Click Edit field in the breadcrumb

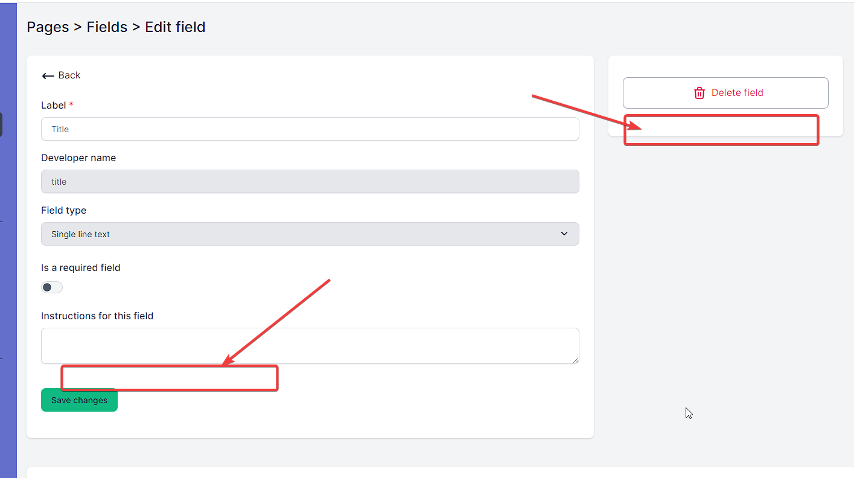point(175,27)
